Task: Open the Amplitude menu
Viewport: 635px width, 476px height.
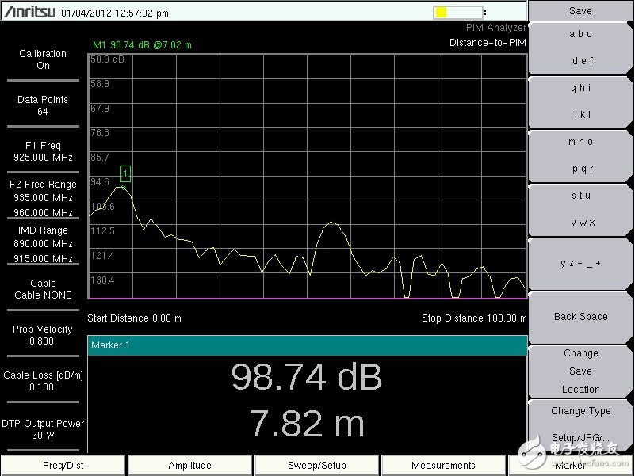Action: pyautogui.click(x=190, y=466)
